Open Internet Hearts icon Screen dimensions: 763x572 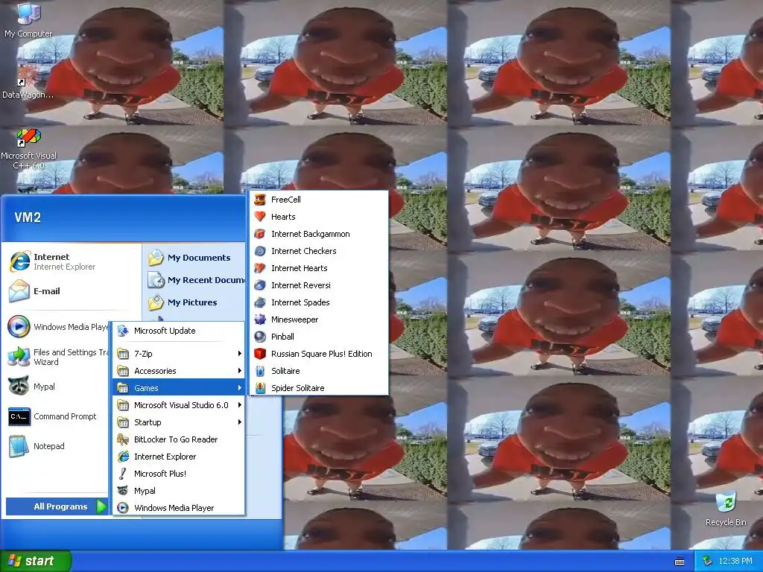[260, 268]
